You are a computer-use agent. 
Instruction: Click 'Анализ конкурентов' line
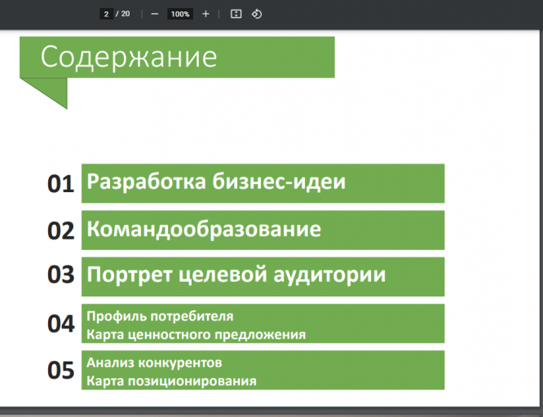coord(154,362)
